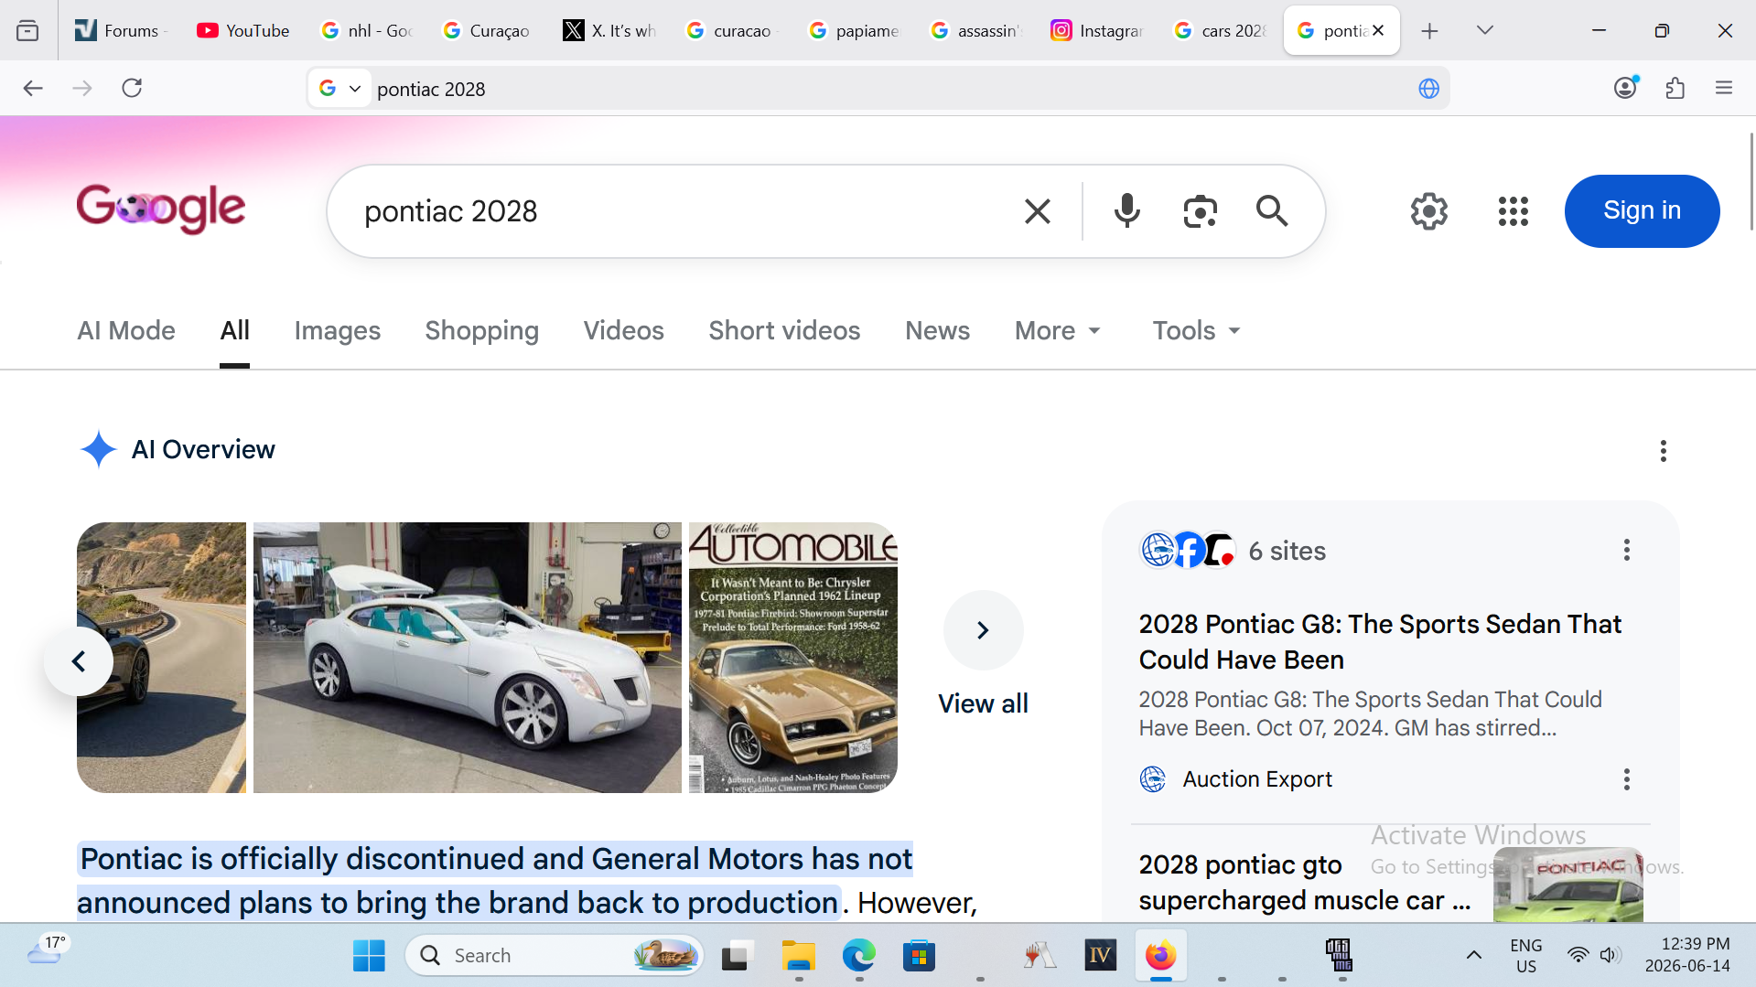The height and width of the screenshot is (987, 1756).
Task: Show next images in AI Overview carousel
Action: tap(983, 630)
